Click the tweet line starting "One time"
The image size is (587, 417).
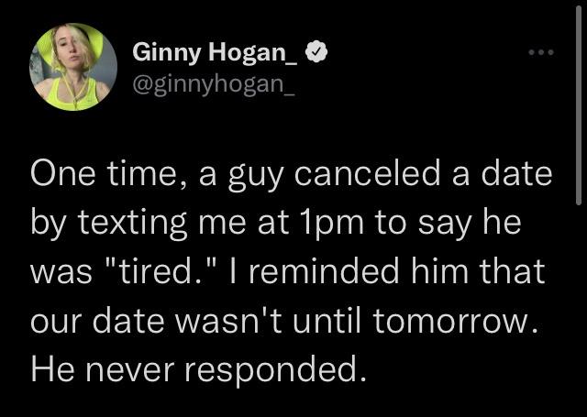pos(292,176)
